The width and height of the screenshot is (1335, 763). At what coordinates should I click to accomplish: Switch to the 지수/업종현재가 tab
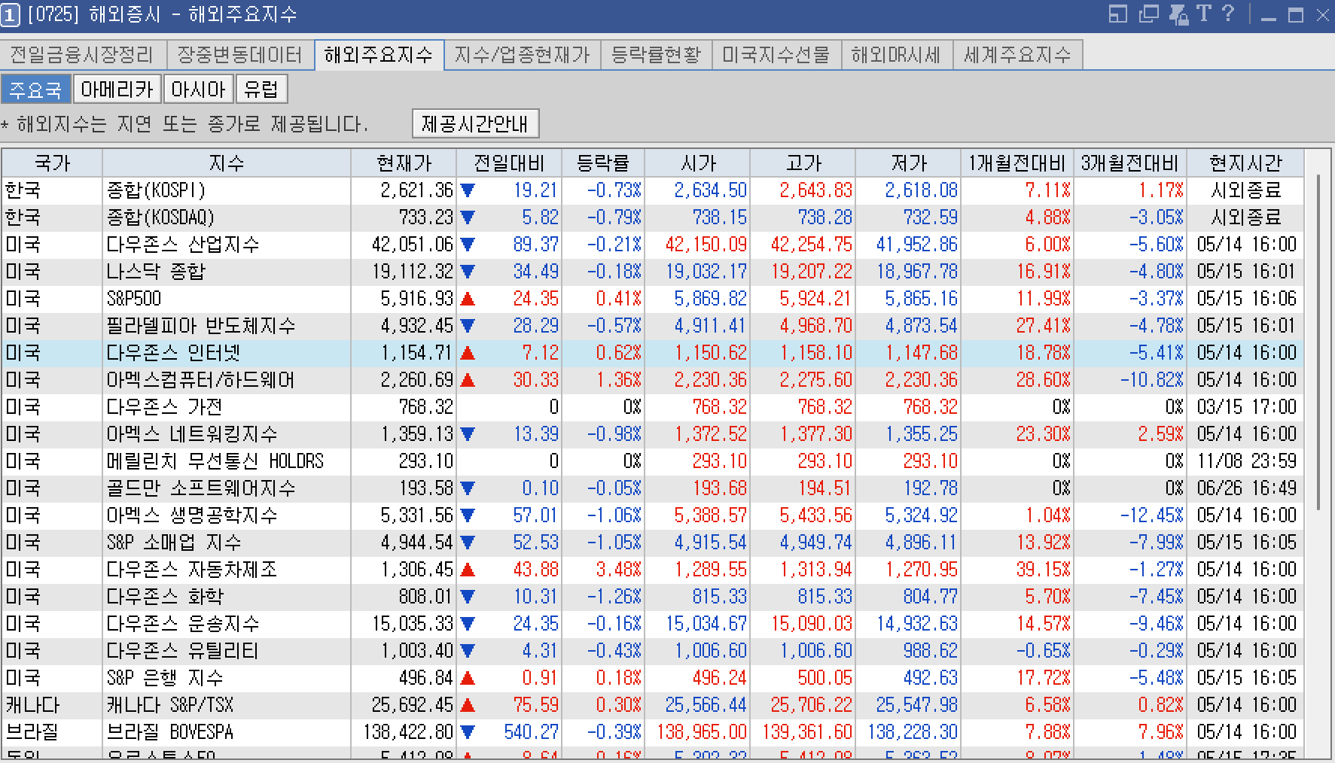tap(523, 54)
